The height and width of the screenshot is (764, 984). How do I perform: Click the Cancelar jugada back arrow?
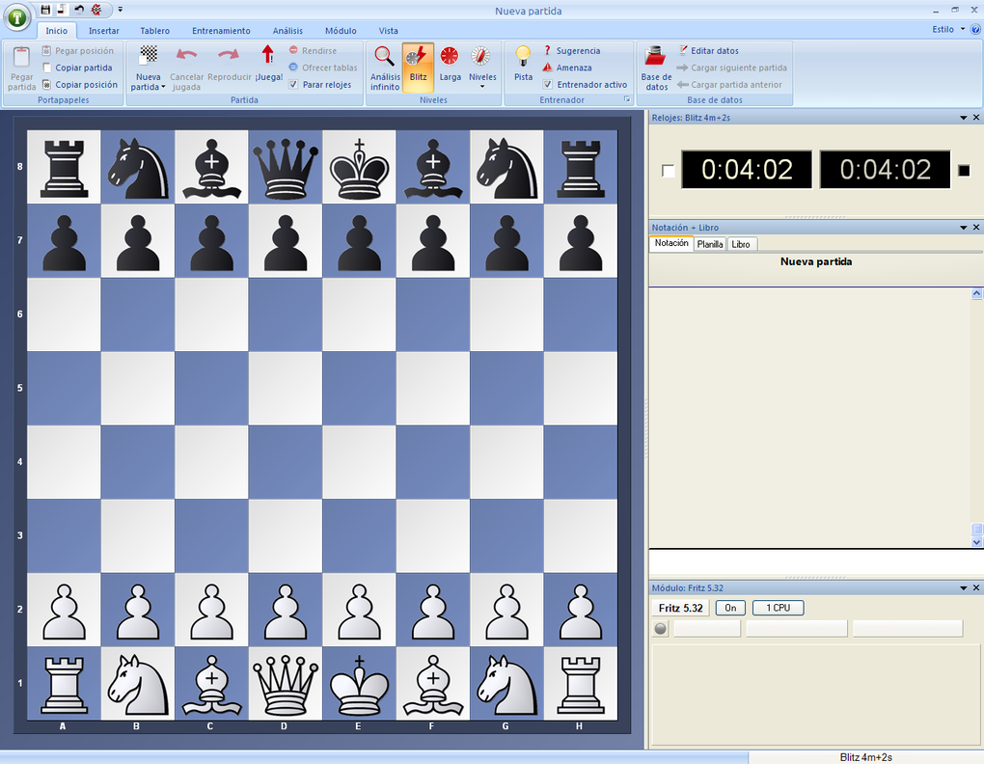(x=186, y=55)
